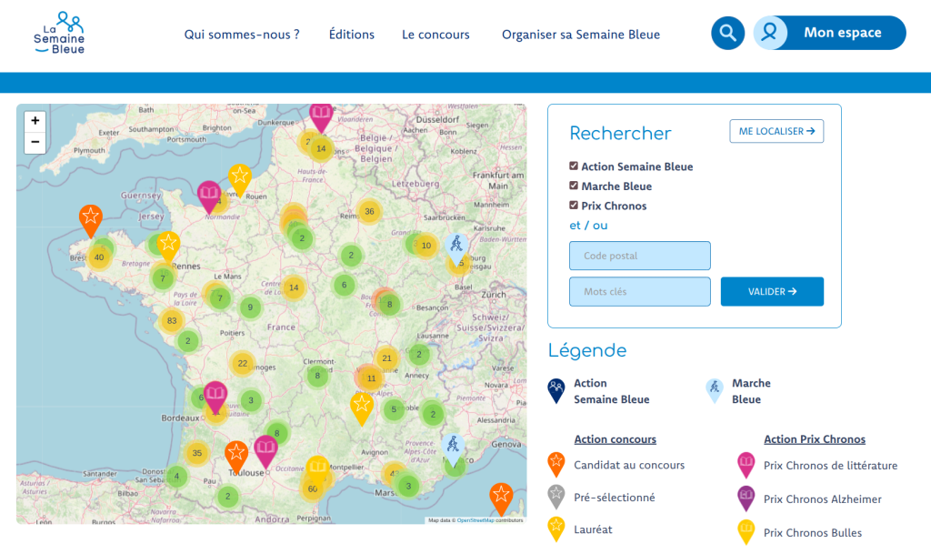
Task: Click the Action Semaine Bleue legend pin
Action: [x=556, y=388]
